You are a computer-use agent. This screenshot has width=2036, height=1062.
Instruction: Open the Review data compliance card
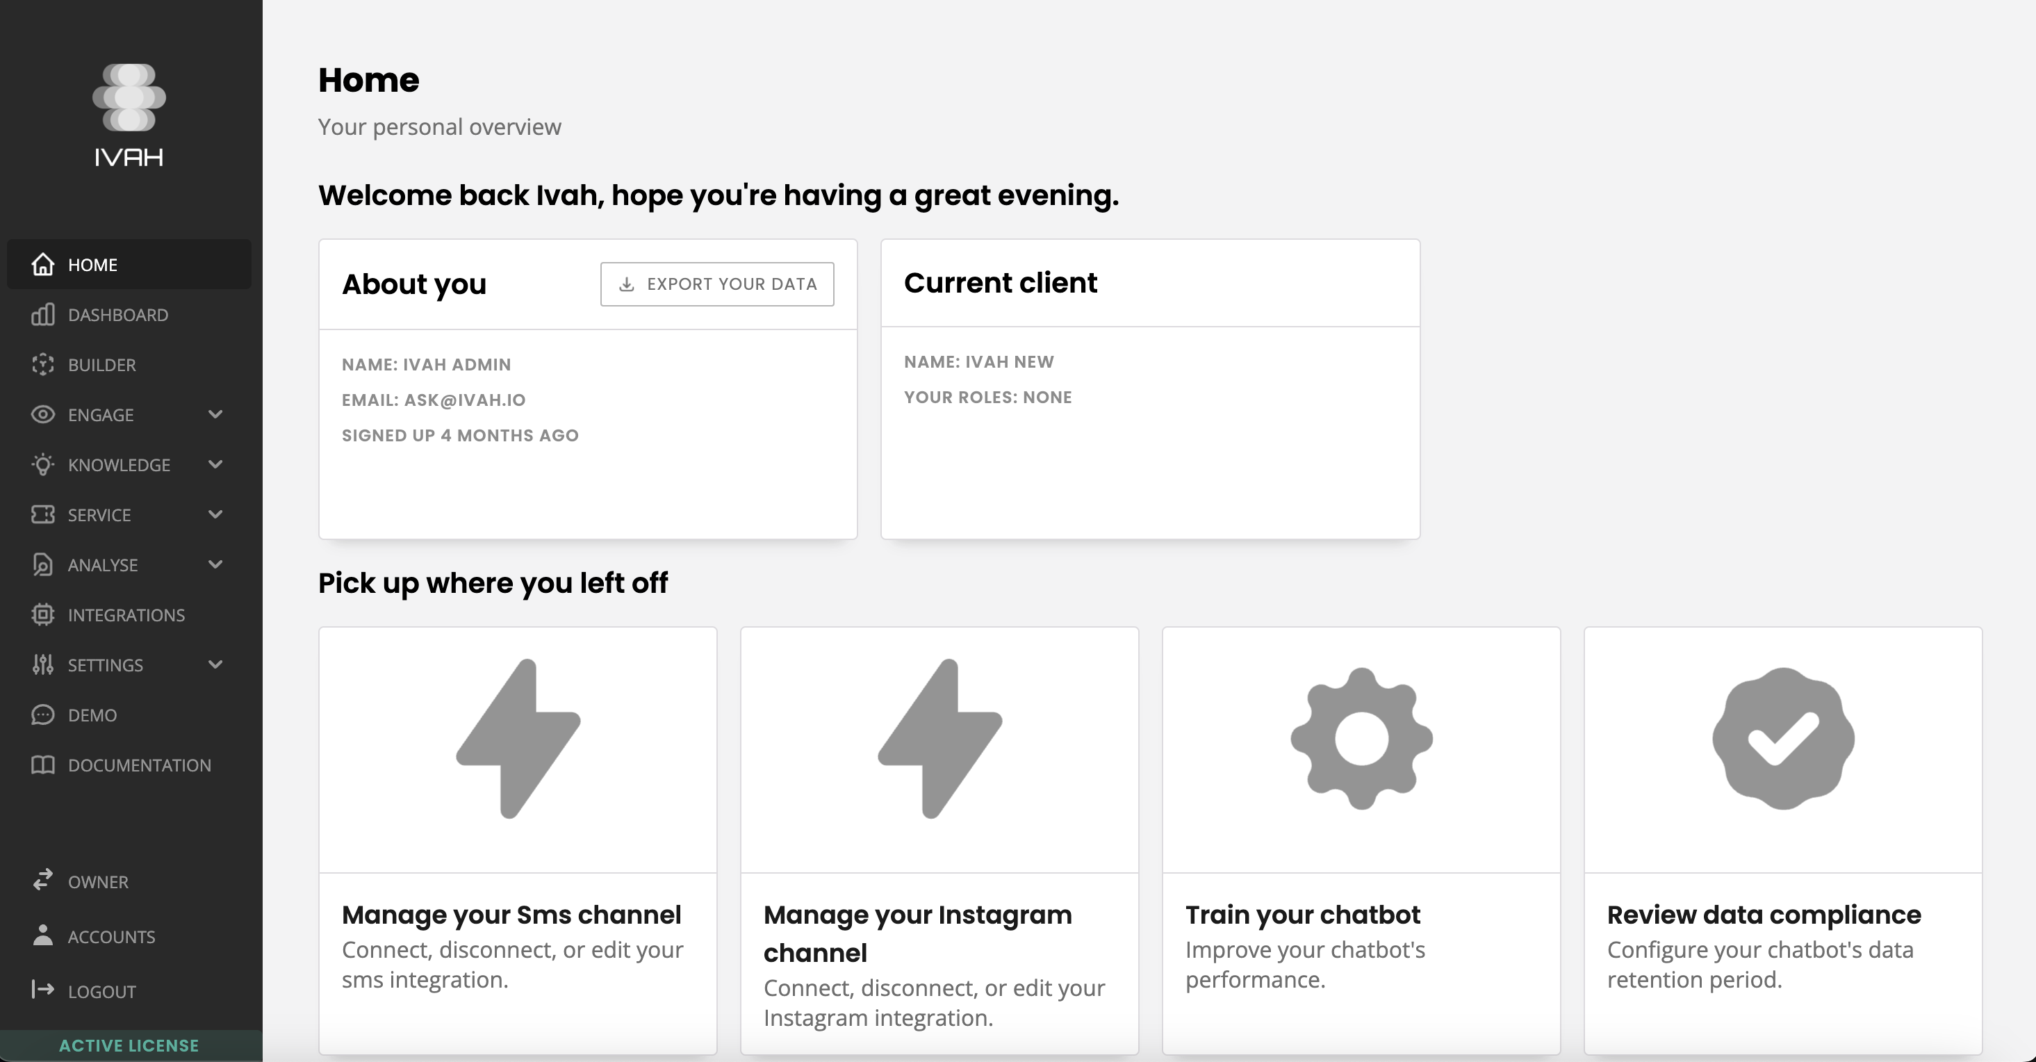(x=1782, y=840)
